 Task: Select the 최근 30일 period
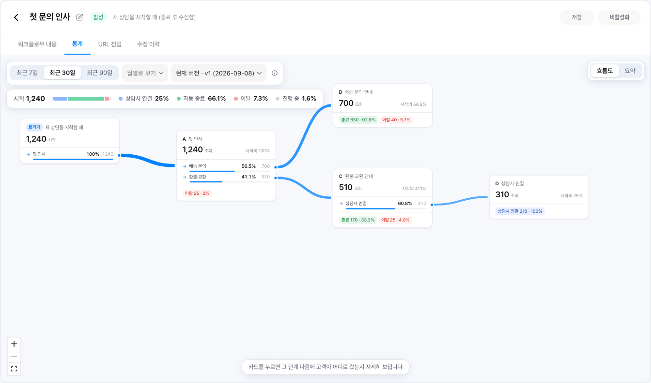click(x=62, y=73)
